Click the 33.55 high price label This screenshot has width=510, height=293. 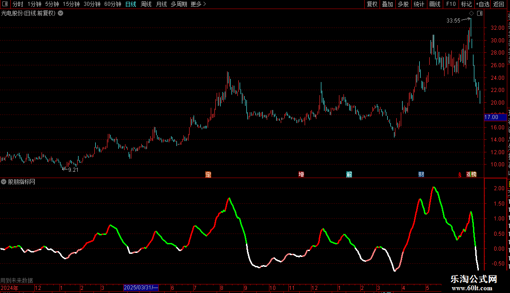(453, 21)
